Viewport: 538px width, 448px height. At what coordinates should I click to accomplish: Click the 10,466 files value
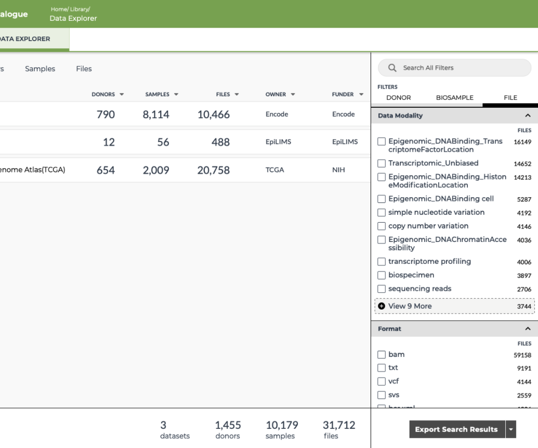(214, 114)
